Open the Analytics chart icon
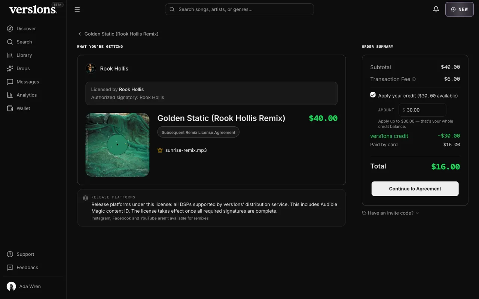 10,95
